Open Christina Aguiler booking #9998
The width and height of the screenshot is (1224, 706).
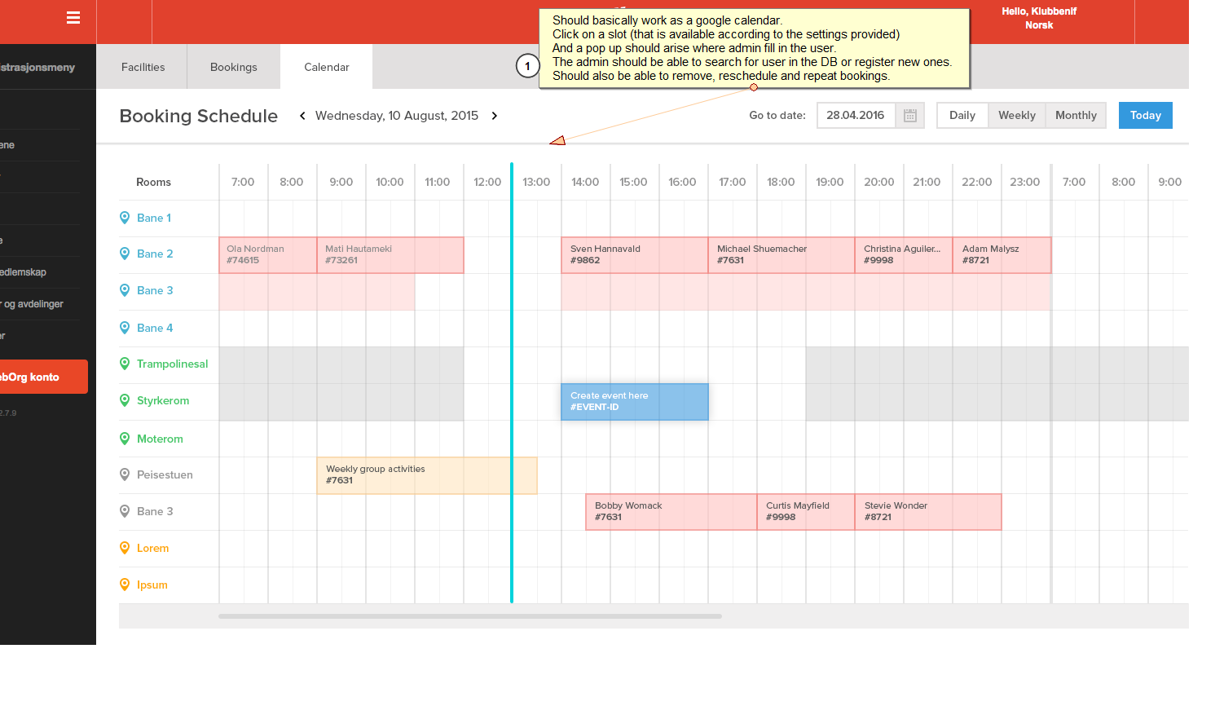click(904, 254)
